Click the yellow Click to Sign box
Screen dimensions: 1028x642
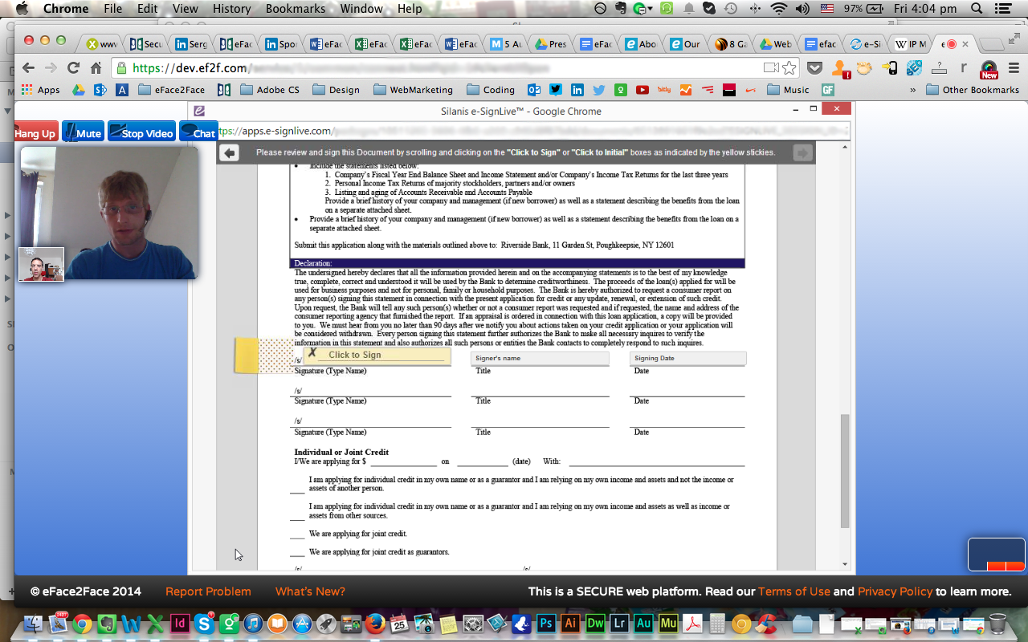(x=376, y=355)
